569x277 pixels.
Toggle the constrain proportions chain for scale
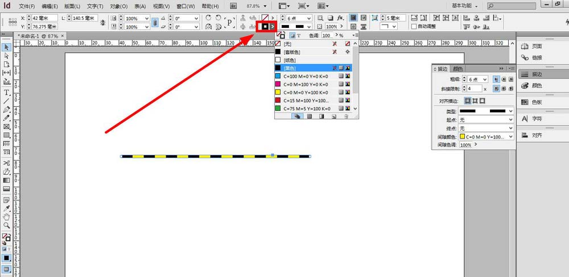coord(155,22)
